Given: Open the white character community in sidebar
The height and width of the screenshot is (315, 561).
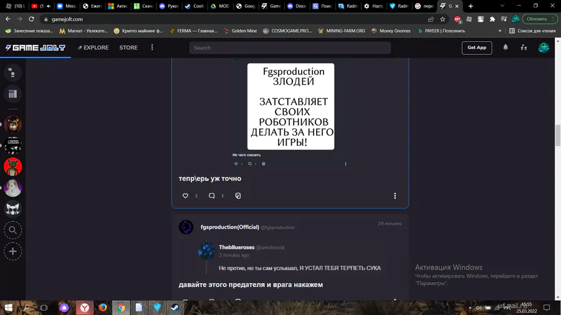Looking at the screenshot, I should pyautogui.click(x=12, y=188).
